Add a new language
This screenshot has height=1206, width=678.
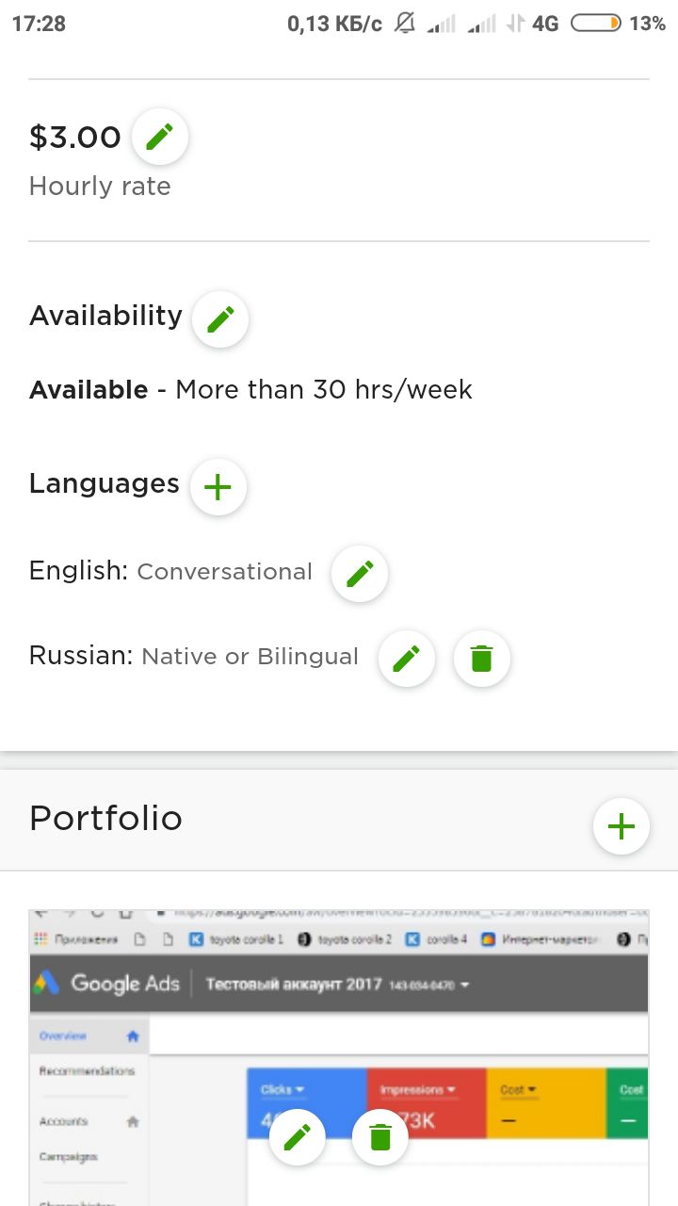[x=218, y=487]
